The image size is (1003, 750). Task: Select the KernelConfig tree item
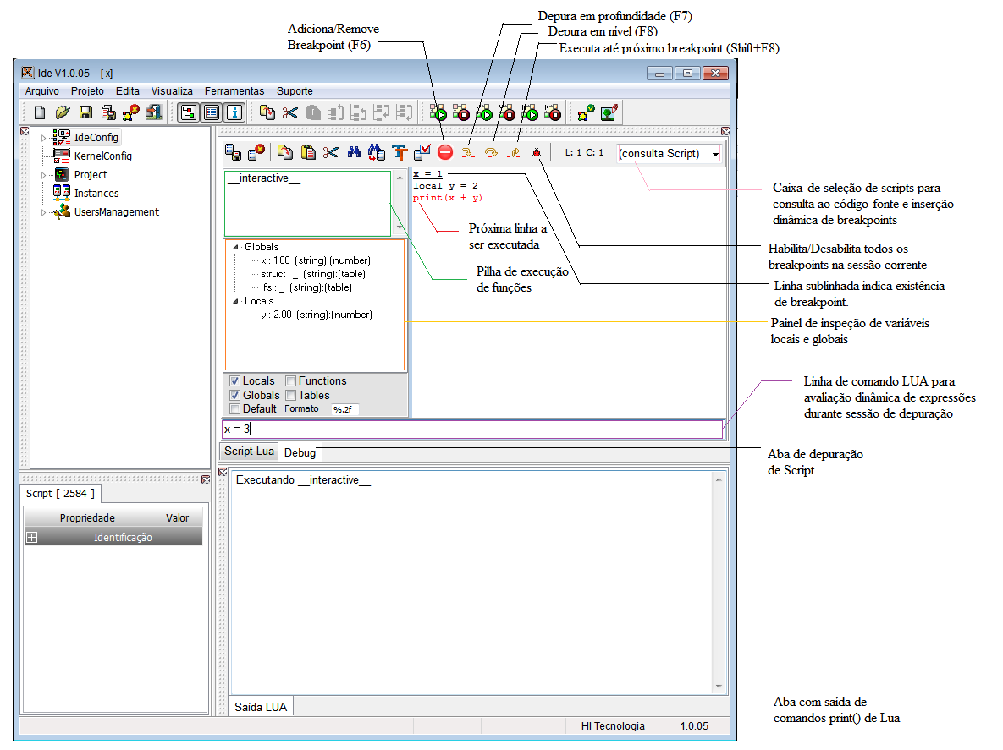pos(102,156)
